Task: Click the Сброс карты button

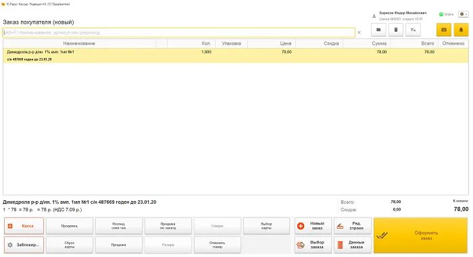Action: coord(70,245)
